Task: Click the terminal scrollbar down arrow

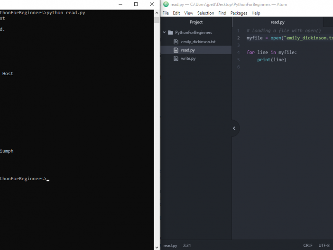Action: pos(157,248)
